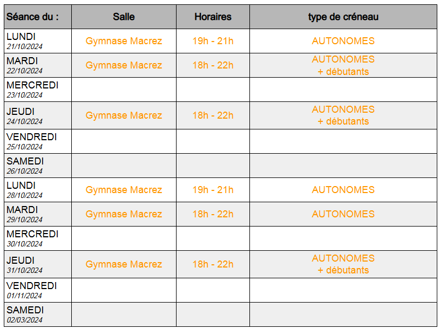Select 'AUTONOMES + débutants' on JEUDI 24/10/2024
This screenshot has height=329, width=440.
point(343,115)
